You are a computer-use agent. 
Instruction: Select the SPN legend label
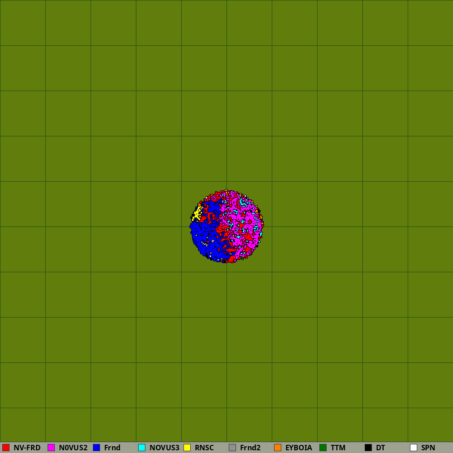[428, 448]
